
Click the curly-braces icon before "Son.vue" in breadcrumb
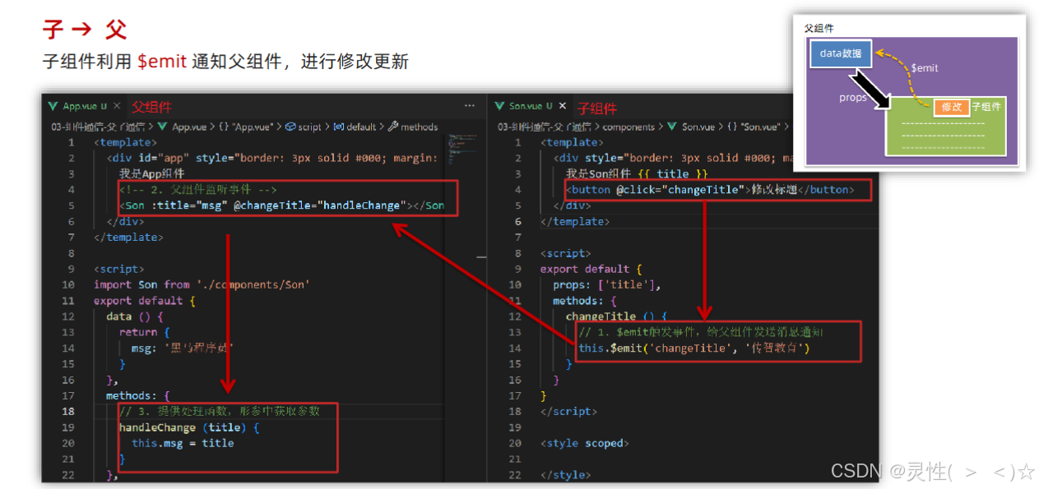(x=733, y=125)
